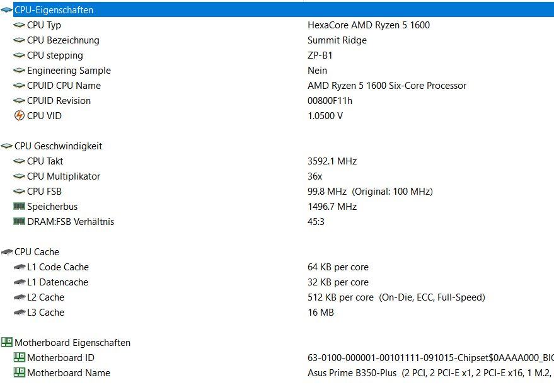The height and width of the screenshot is (385, 554).
Task: Select the CPUID Revision label
Action: point(59,101)
